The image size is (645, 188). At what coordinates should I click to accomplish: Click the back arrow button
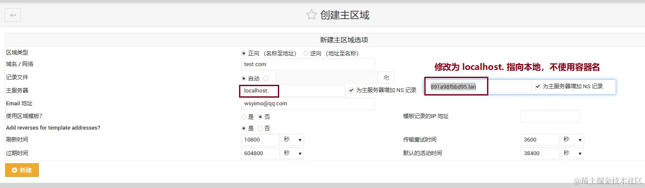[13, 15]
